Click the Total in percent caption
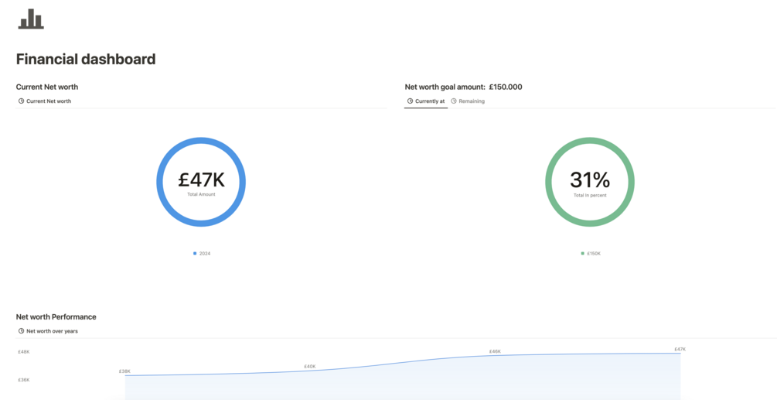The image size is (777, 400). 590,195
